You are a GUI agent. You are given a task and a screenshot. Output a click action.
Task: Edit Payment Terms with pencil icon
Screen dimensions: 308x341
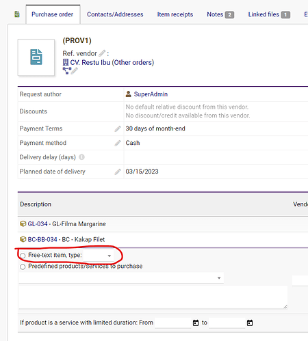[x=118, y=128]
